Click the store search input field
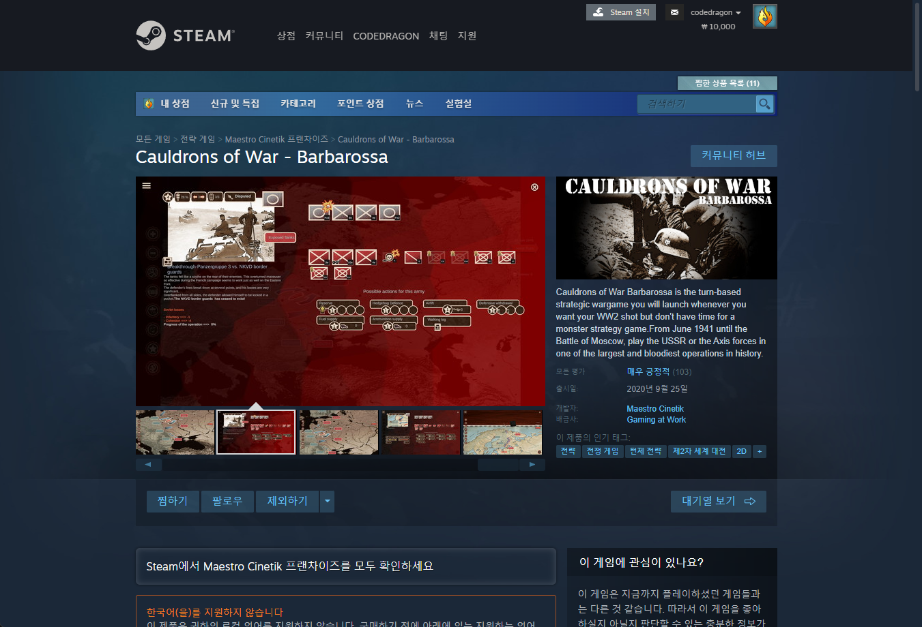The height and width of the screenshot is (627, 922). (x=697, y=104)
